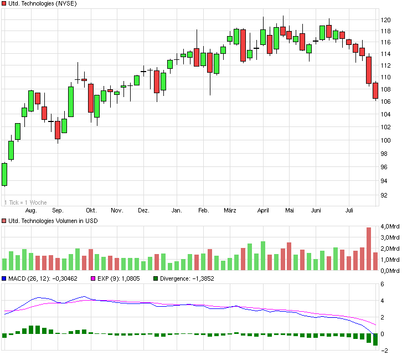Click the 118 price axis value

[385, 31]
